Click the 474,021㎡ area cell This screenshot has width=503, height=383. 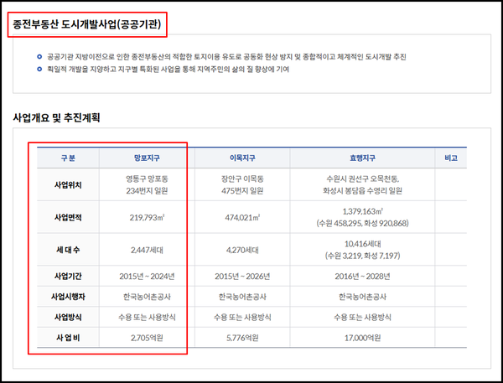242,218
